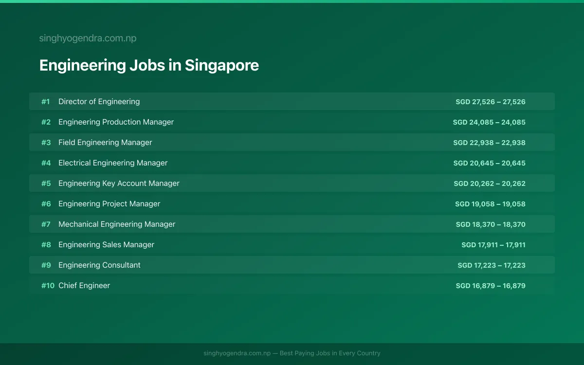Image resolution: width=584 pixels, height=365 pixels.
Task: Select the Chief Engineer row
Action: [292, 285]
